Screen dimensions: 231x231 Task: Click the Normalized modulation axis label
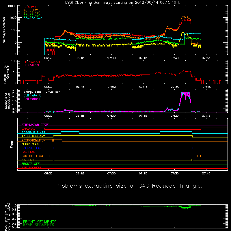pyautogui.click(x=7, y=101)
